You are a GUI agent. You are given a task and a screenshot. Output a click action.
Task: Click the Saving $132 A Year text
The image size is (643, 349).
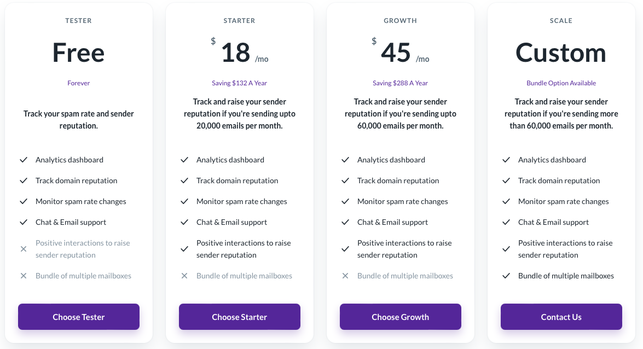pyautogui.click(x=240, y=83)
